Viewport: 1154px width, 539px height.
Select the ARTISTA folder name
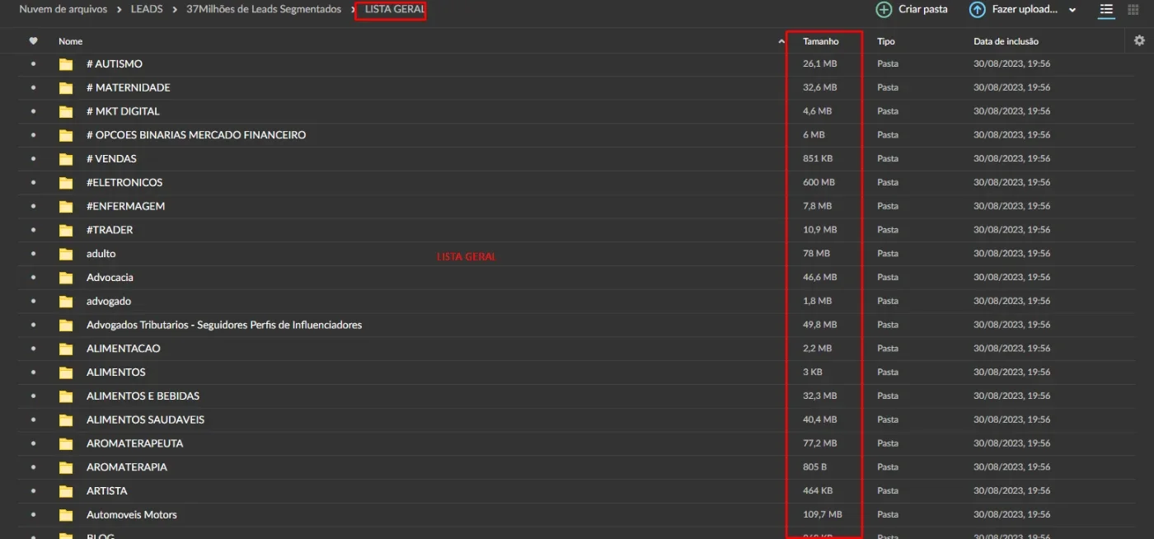point(107,491)
